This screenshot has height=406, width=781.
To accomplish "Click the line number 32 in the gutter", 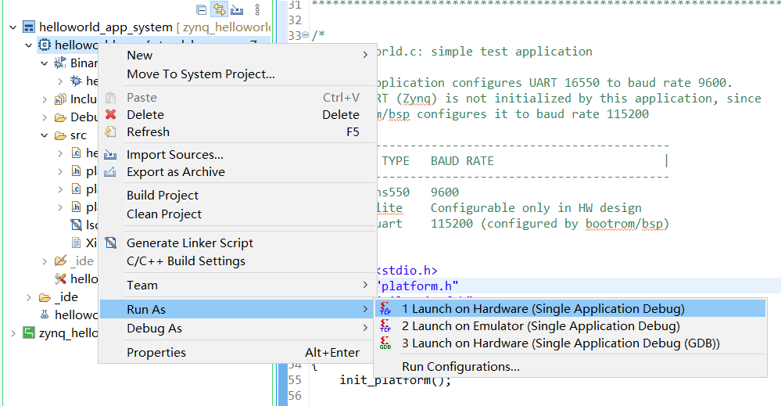I will click(x=295, y=20).
